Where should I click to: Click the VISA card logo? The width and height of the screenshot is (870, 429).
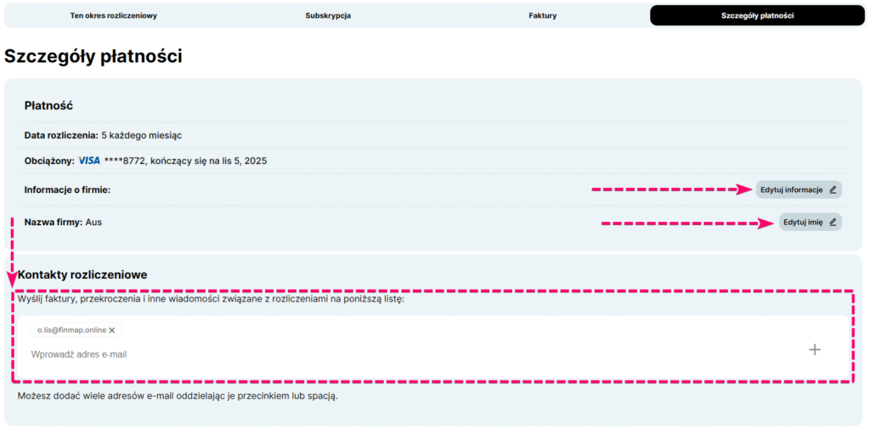[x=89, y=160]
